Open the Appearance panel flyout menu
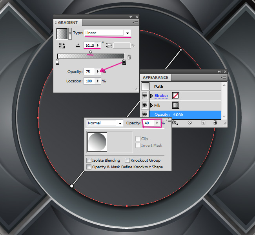The height and width of the screenshot is (235, 255). coord(223,77)
